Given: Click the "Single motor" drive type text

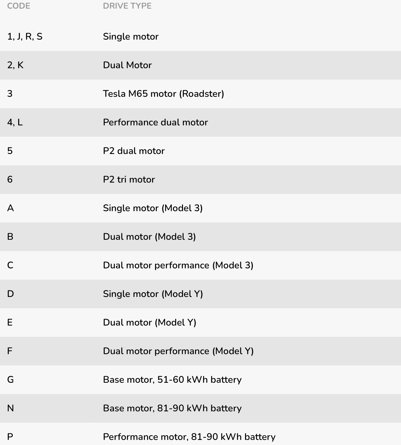Looking at the screenshot, I should (131, 37).
